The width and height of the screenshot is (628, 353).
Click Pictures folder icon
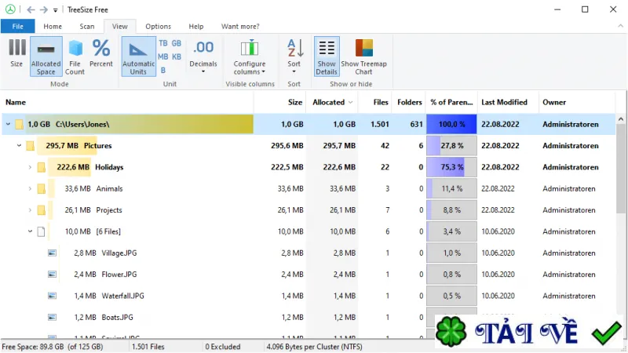31,146
